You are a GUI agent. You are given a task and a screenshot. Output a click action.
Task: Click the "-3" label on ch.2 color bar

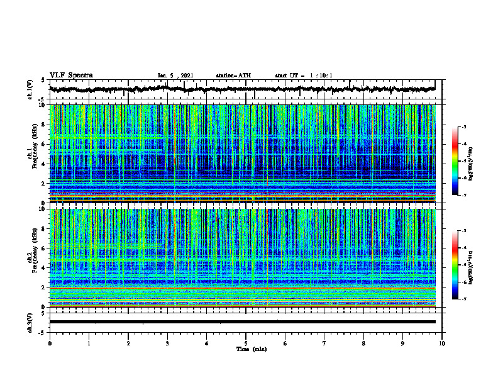(464, 231)
